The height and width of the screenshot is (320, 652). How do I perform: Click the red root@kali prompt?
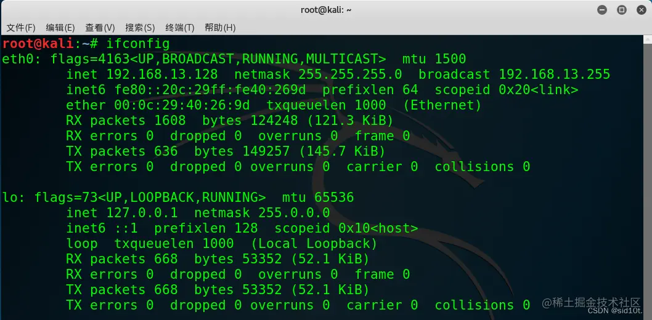[39, 44]
